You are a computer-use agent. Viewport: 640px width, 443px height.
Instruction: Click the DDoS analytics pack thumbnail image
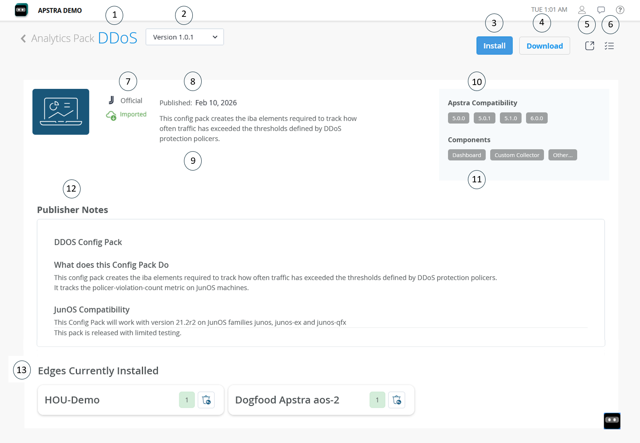pyautogui.click(x=61, y=112)
